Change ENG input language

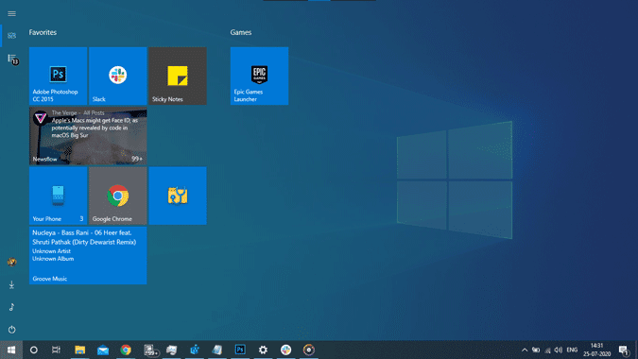572,350
